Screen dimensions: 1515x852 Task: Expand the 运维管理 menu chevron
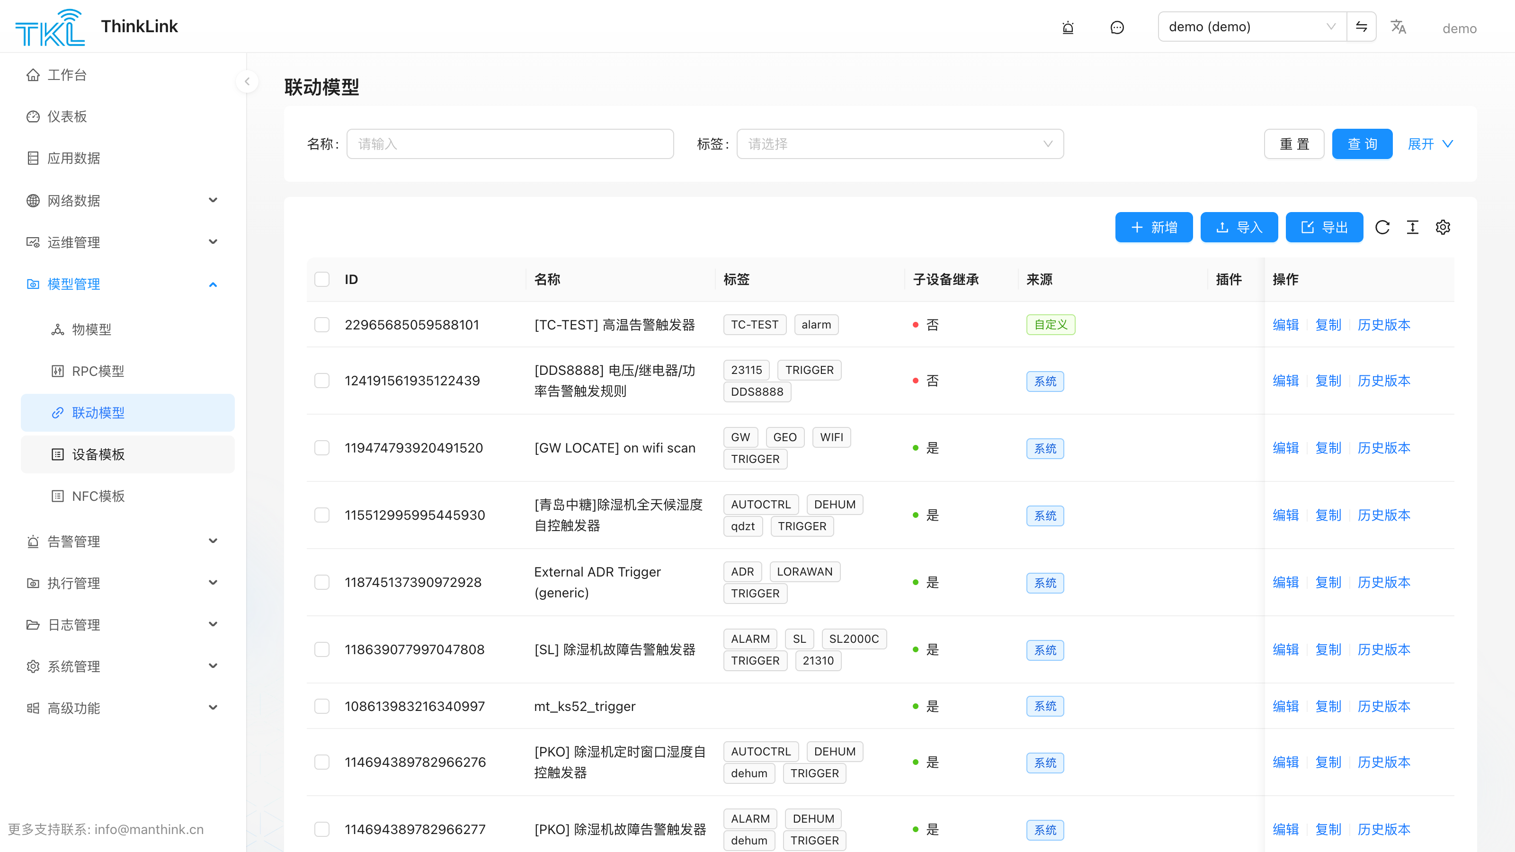(213, 242)
